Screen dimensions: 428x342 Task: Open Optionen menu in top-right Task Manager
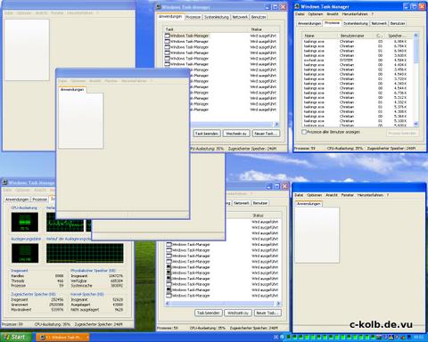pyautogui.click(x=316, y=14)
